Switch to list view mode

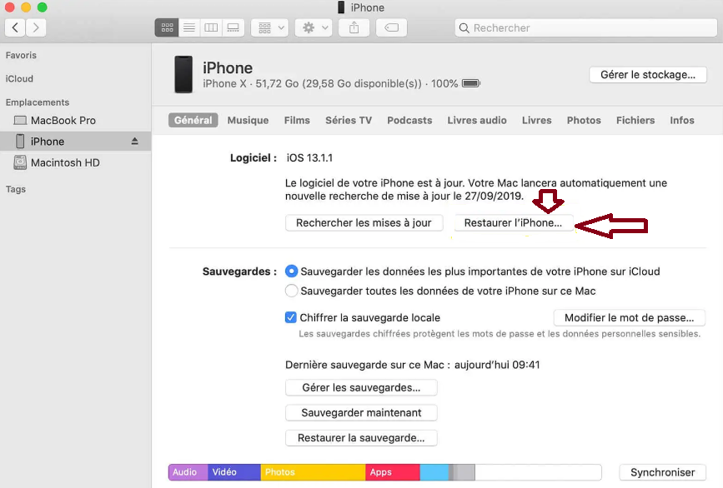pos(189,27)
